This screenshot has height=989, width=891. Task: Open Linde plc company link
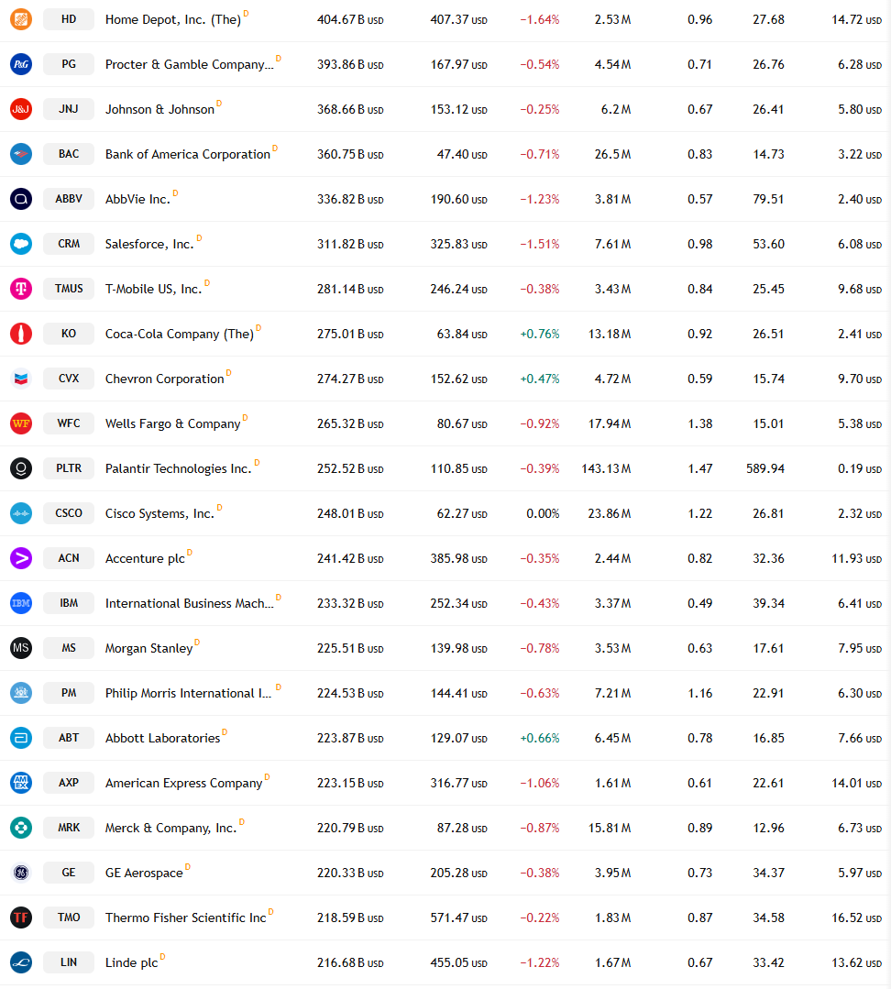click(x=131, y=962)
